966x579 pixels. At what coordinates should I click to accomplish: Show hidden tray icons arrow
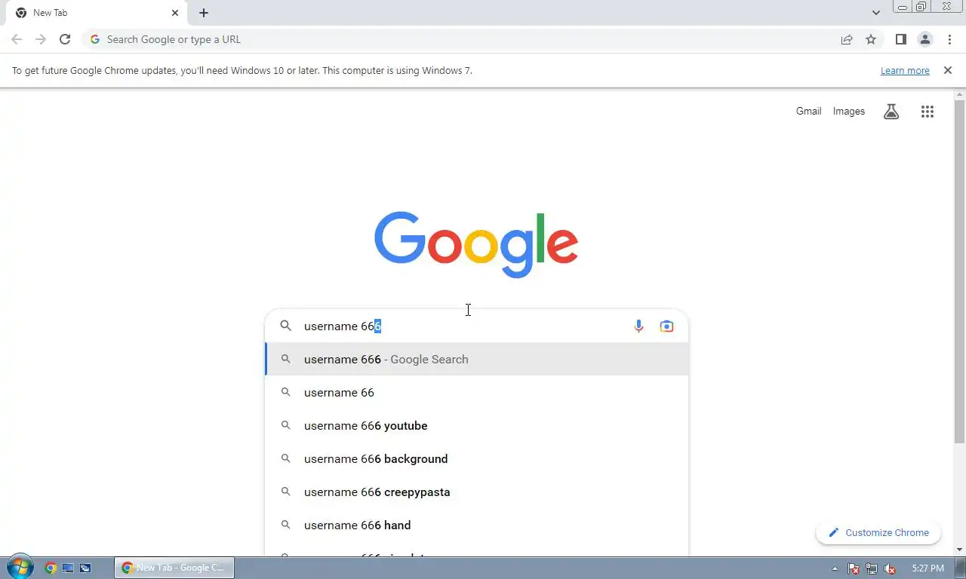[x=835, y=568]
